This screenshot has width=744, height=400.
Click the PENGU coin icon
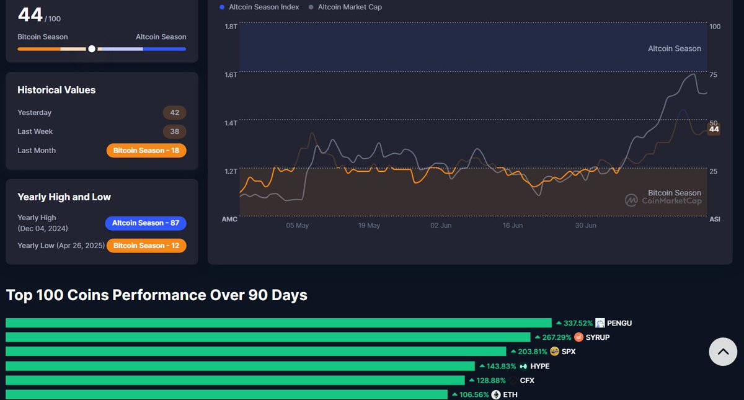[600, 323]
